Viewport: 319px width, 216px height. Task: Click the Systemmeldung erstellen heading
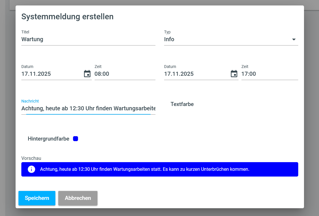(x=67, y=17)
